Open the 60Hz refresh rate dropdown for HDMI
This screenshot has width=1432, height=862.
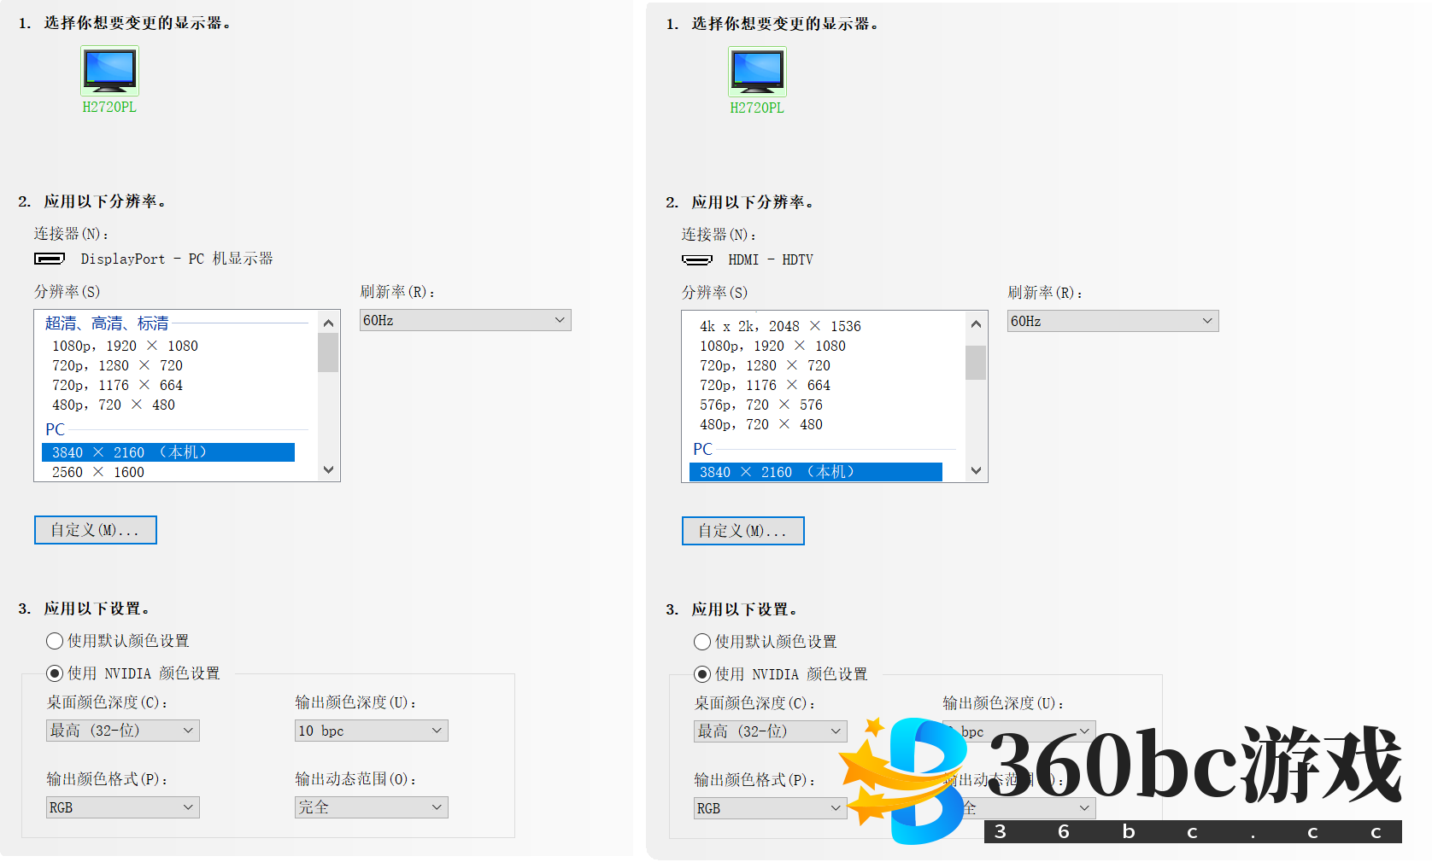(x=1112, y=321)
